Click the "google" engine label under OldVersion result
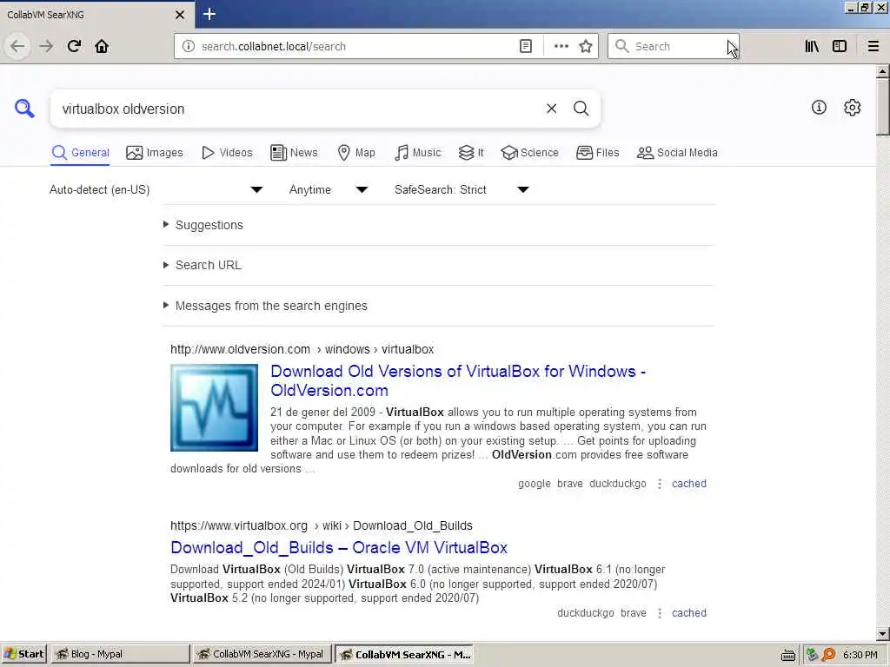The height and width of the screenshot is (667, 890). coord(535,484)
